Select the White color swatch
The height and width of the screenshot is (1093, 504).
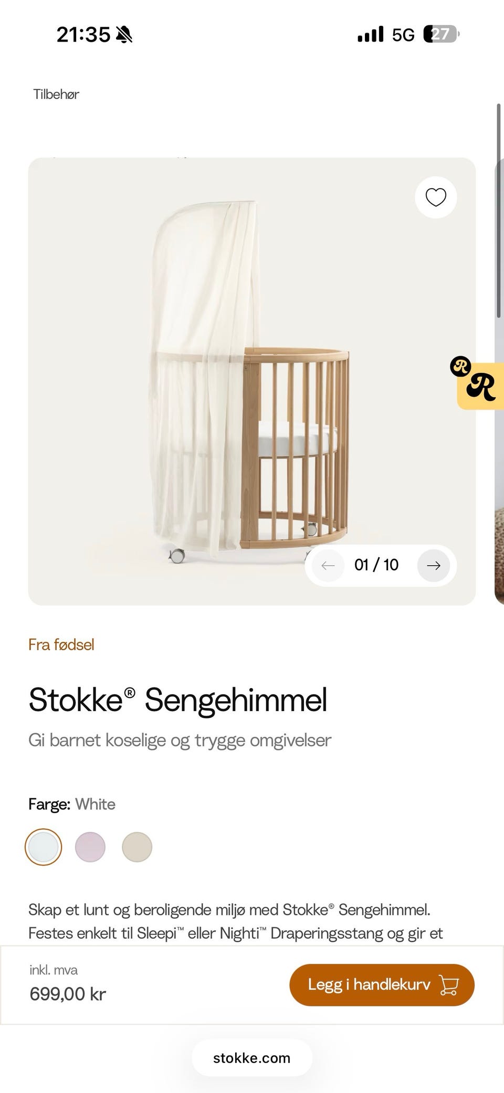click(x=43, y=847)
